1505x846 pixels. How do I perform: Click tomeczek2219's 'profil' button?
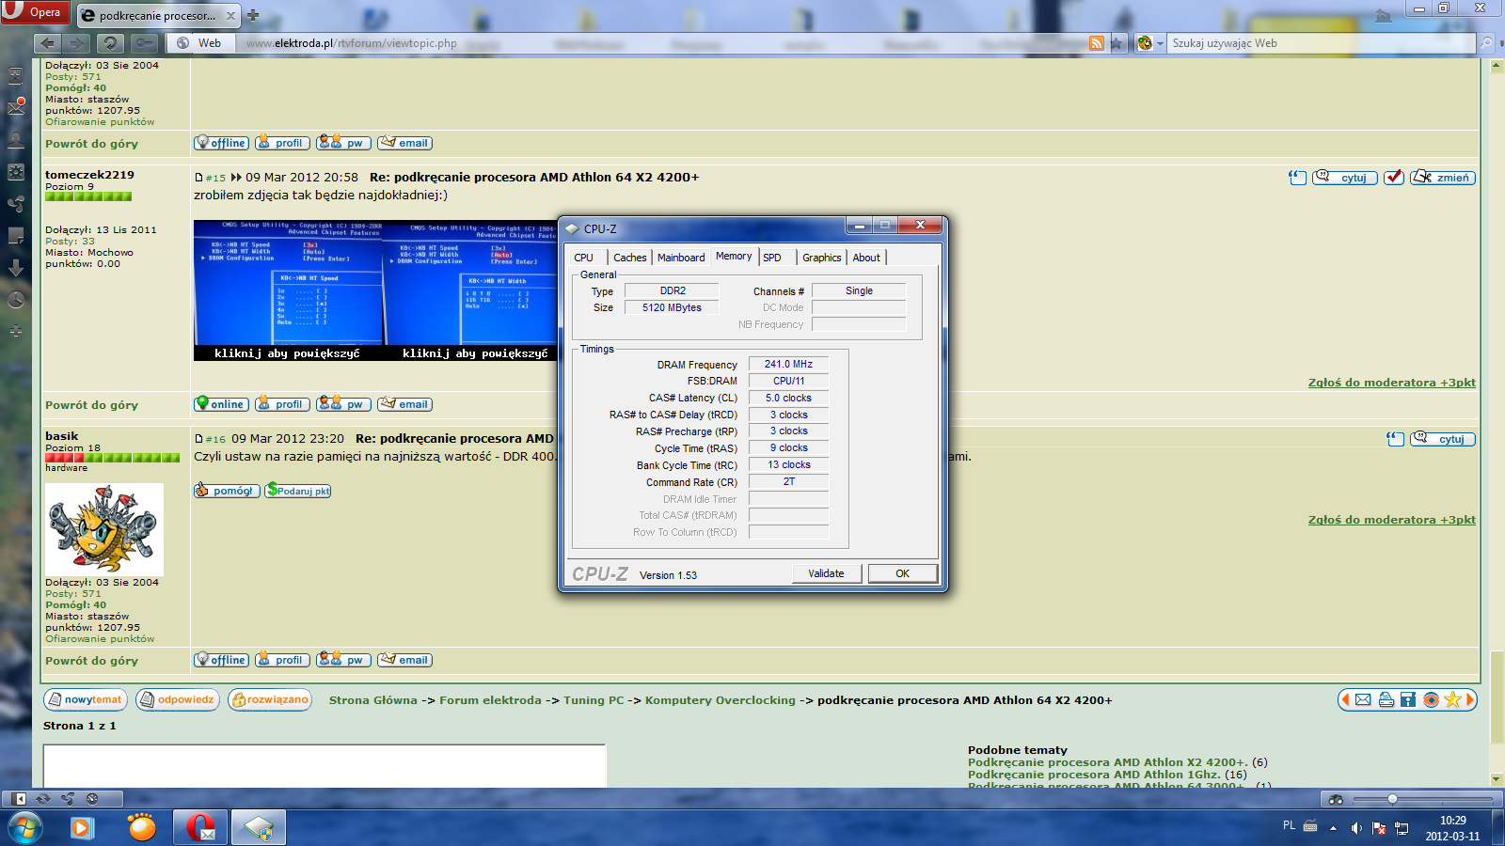(282, 404)
